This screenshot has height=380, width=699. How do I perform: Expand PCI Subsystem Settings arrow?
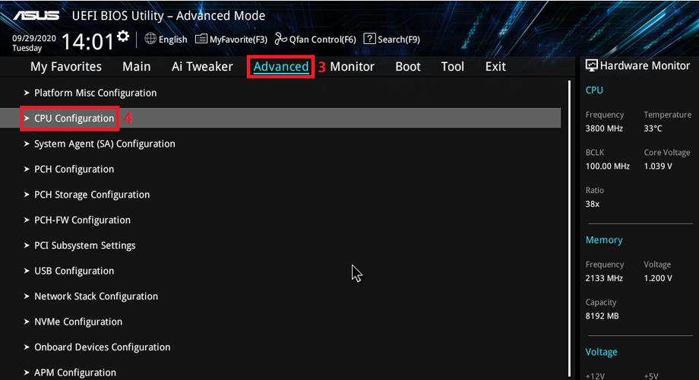coord(27,245)
